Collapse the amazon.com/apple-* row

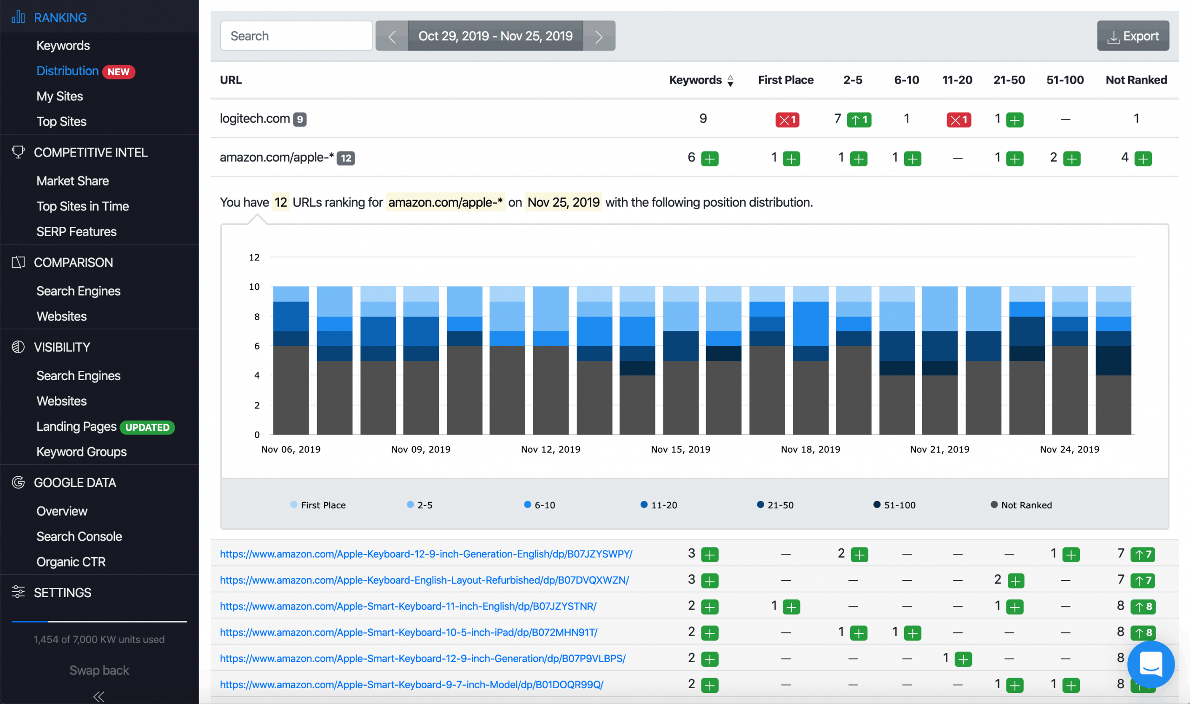click(694, 158)
